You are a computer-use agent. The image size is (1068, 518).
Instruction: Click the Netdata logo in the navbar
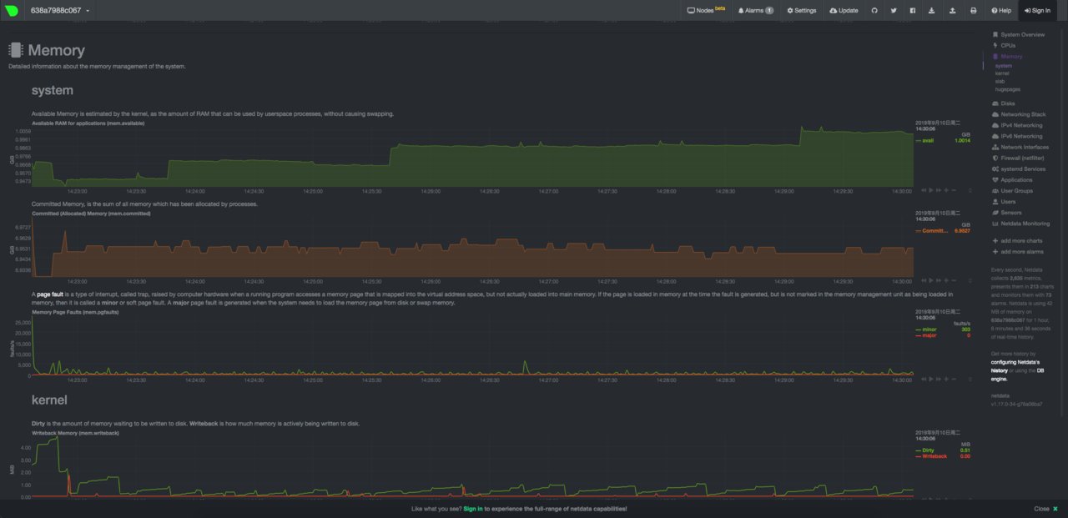tap(12, 11)
